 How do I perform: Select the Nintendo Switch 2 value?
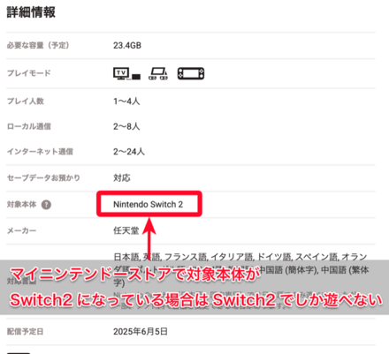coord(149,204)
